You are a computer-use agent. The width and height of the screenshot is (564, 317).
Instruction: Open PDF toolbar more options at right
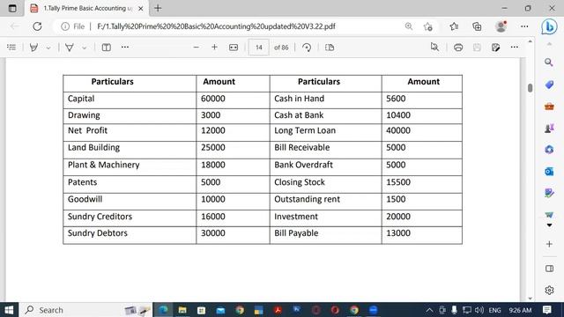click(515, 47)
